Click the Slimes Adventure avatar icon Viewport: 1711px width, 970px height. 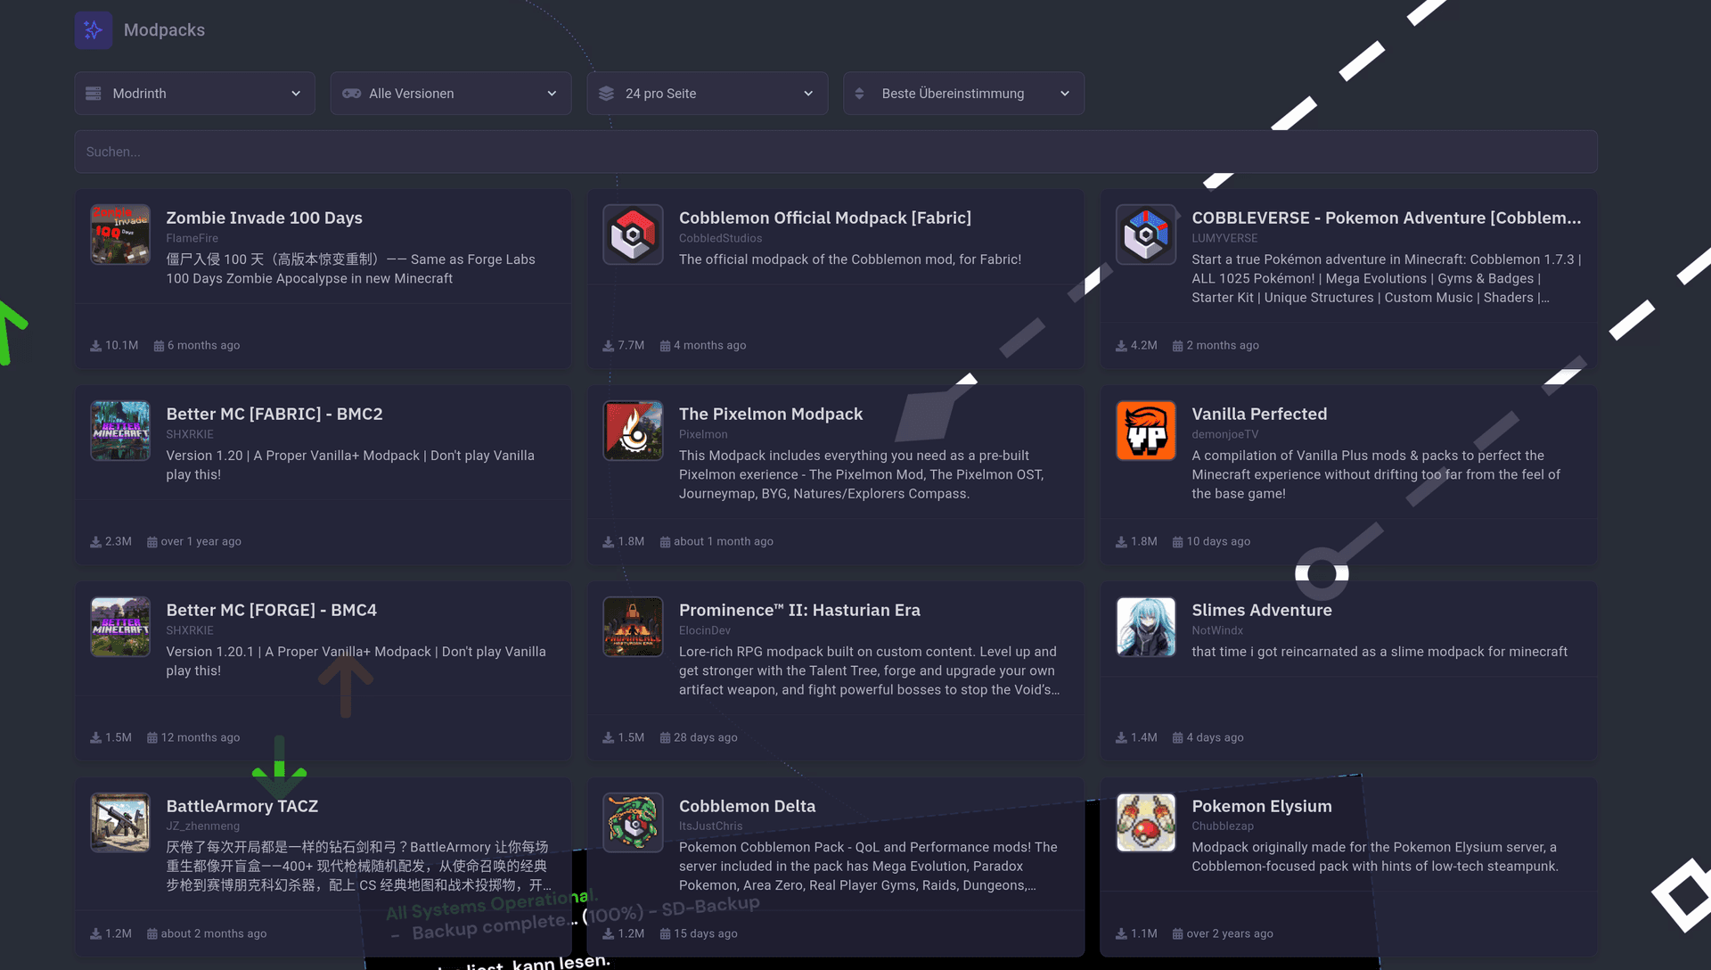1146,627
